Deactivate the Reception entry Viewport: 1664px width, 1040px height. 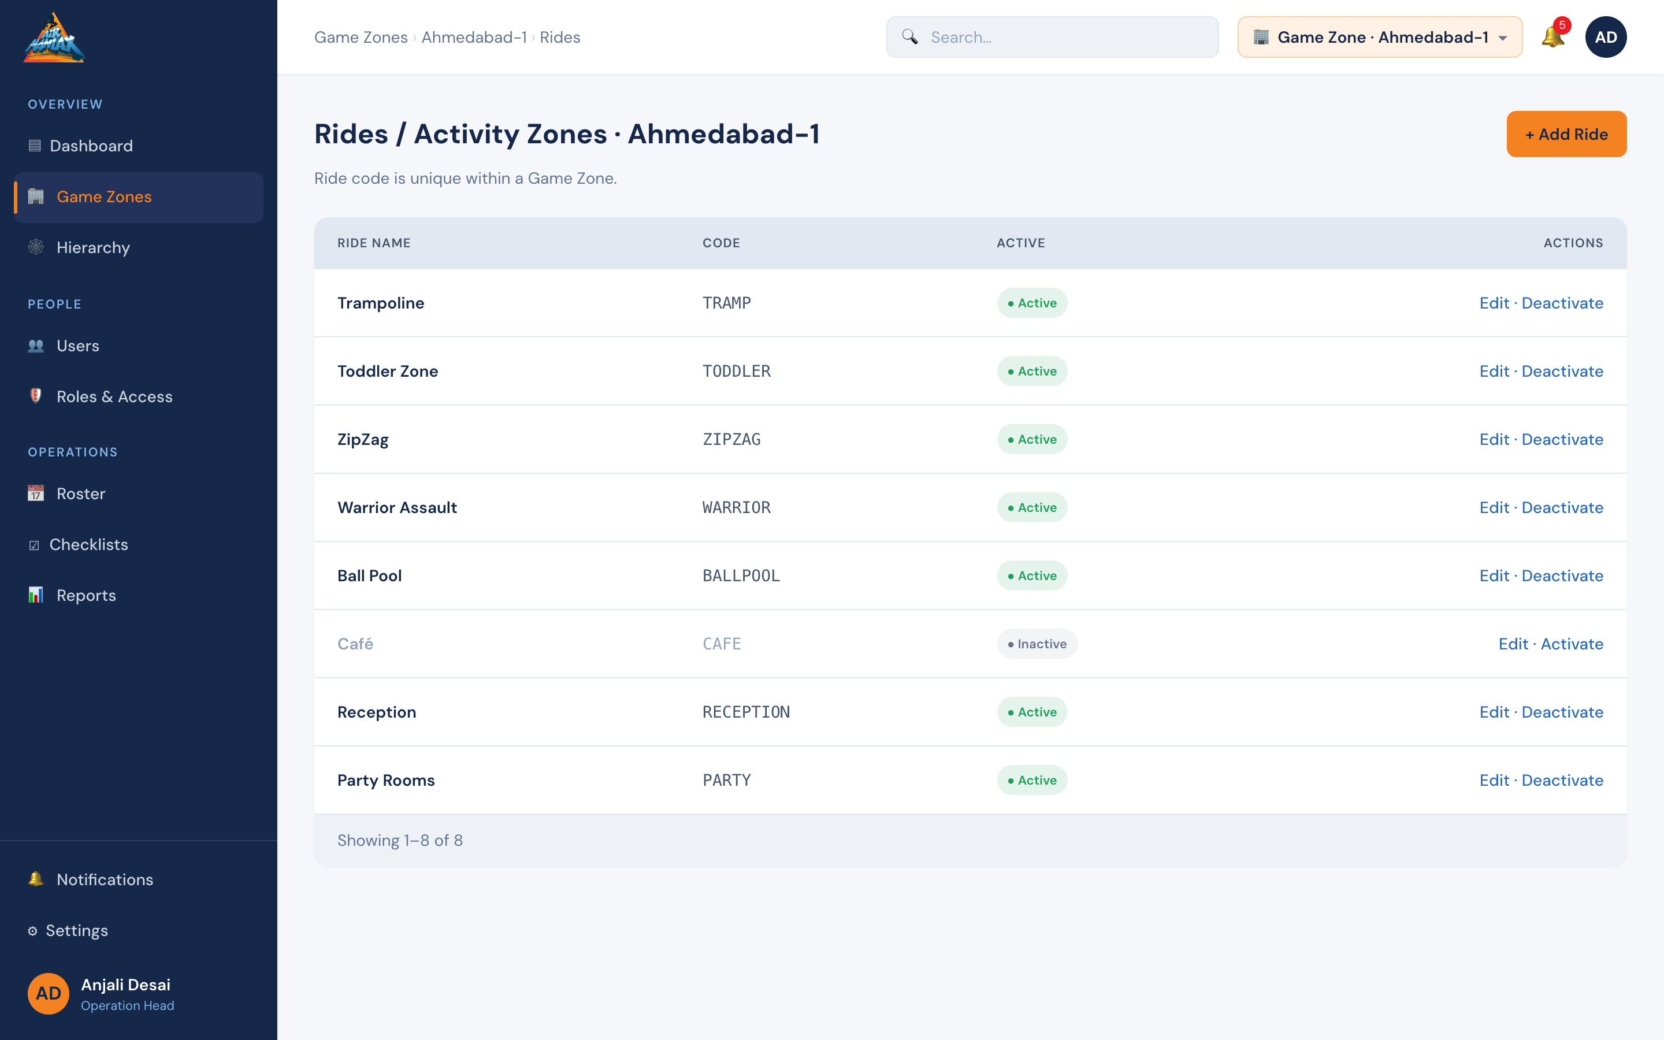click(1562, 711)
